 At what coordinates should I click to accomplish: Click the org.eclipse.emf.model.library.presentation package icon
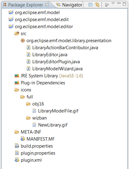23,41
